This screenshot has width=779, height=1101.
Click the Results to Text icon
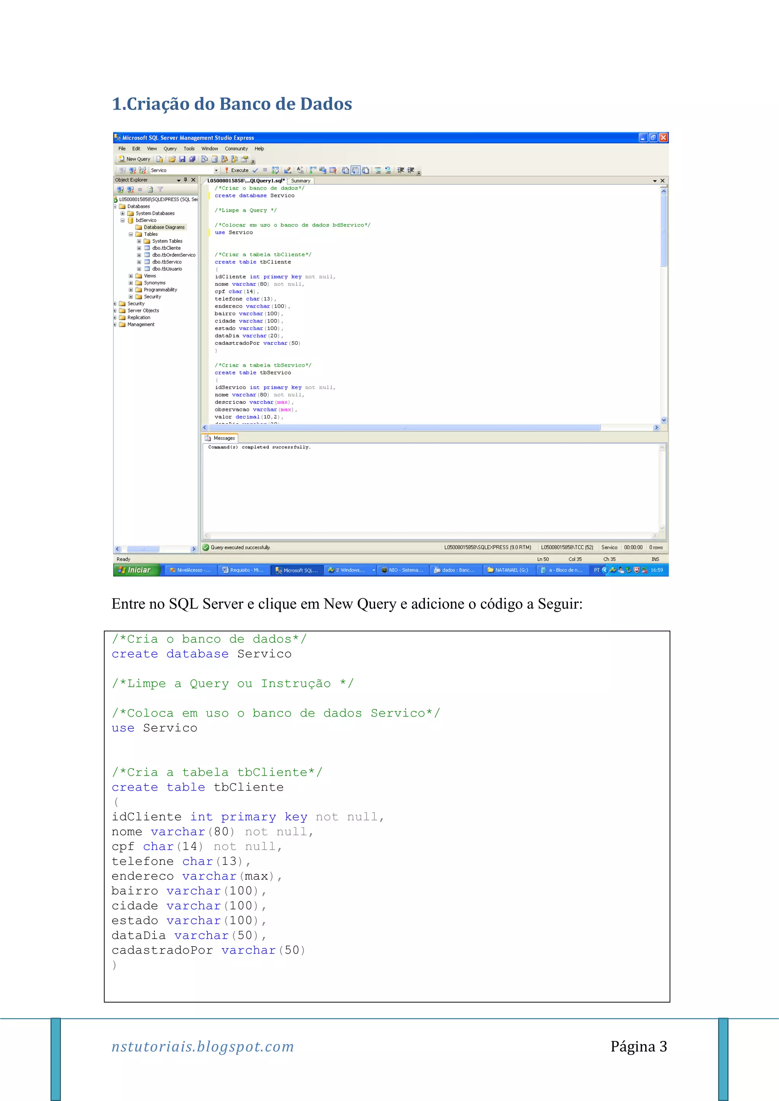click(x=345, y=170)
